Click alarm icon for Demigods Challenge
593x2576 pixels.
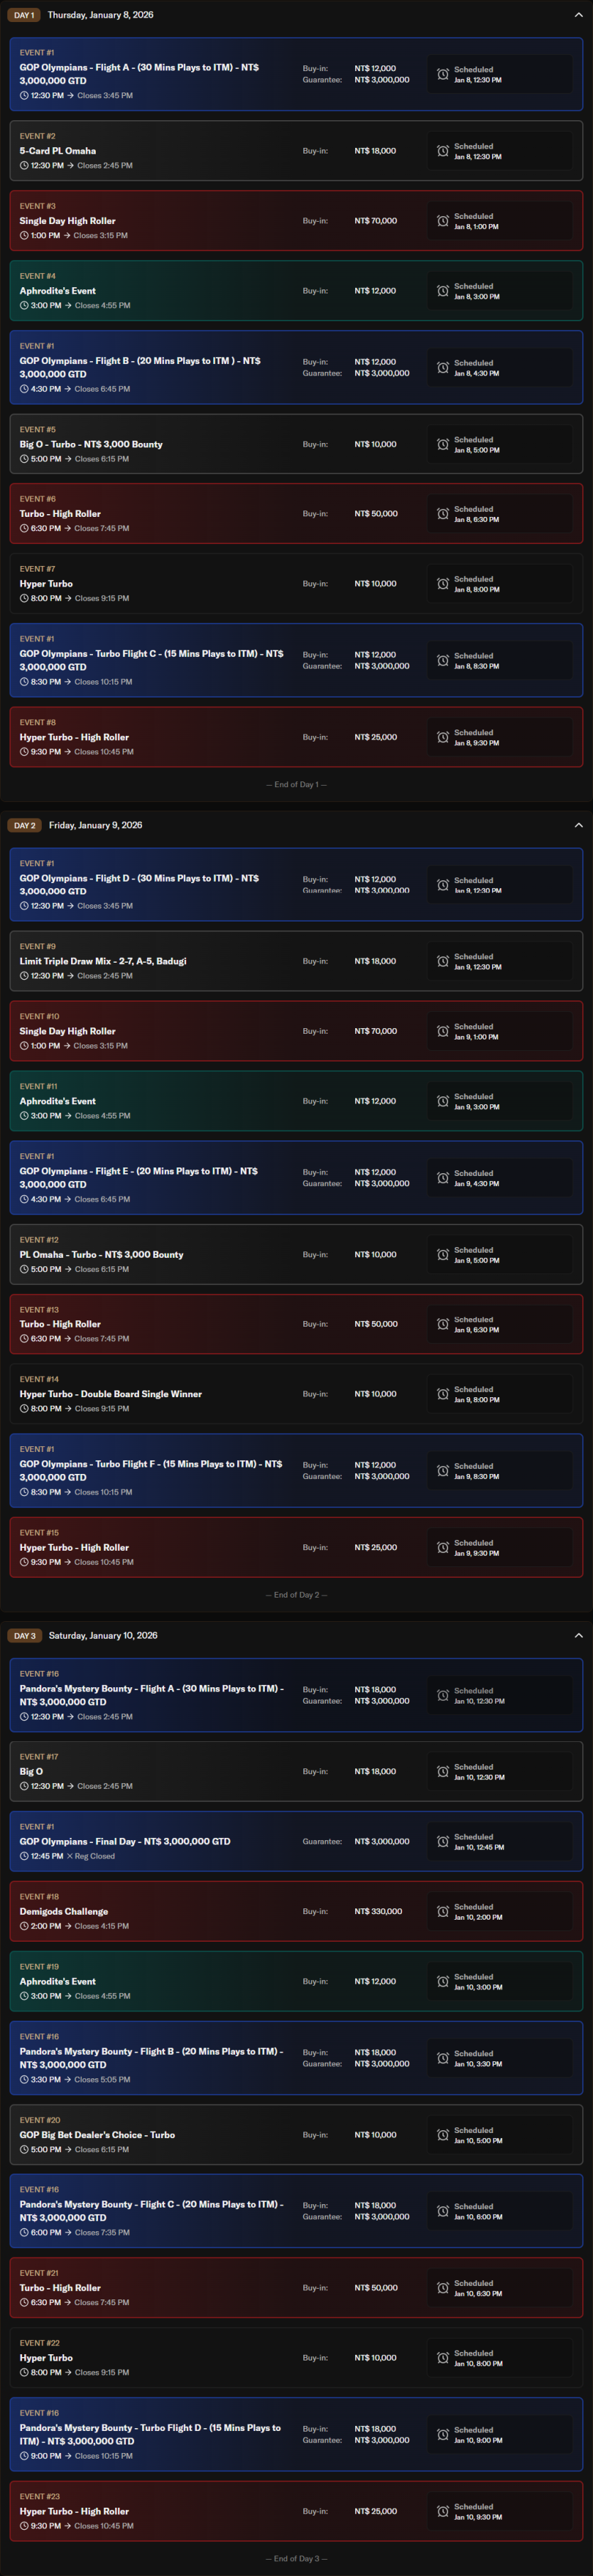(442, 1911)
